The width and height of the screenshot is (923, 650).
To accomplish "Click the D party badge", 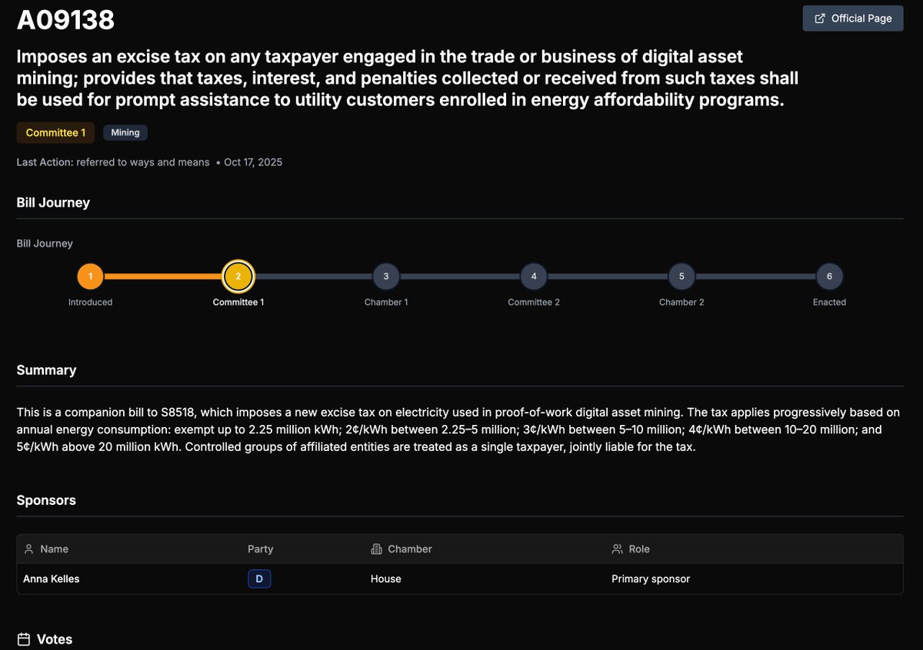I will point(259,579).
